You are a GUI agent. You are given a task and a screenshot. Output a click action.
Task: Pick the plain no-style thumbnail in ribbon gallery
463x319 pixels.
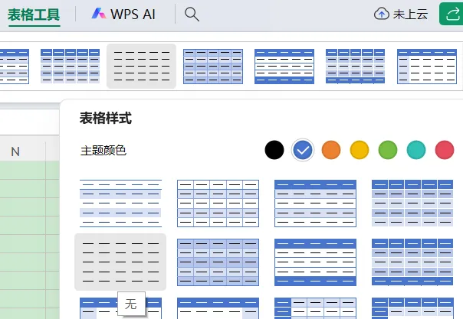(142, 67)
